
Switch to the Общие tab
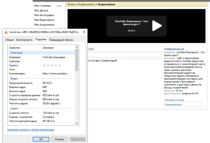coord(10,40)
